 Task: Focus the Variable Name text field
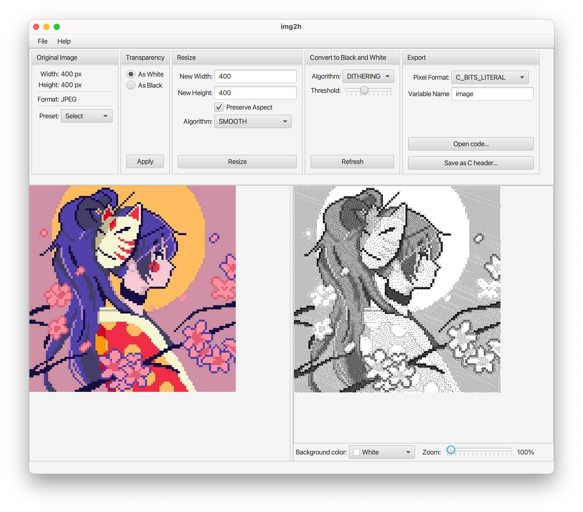[x=492, y=94]
